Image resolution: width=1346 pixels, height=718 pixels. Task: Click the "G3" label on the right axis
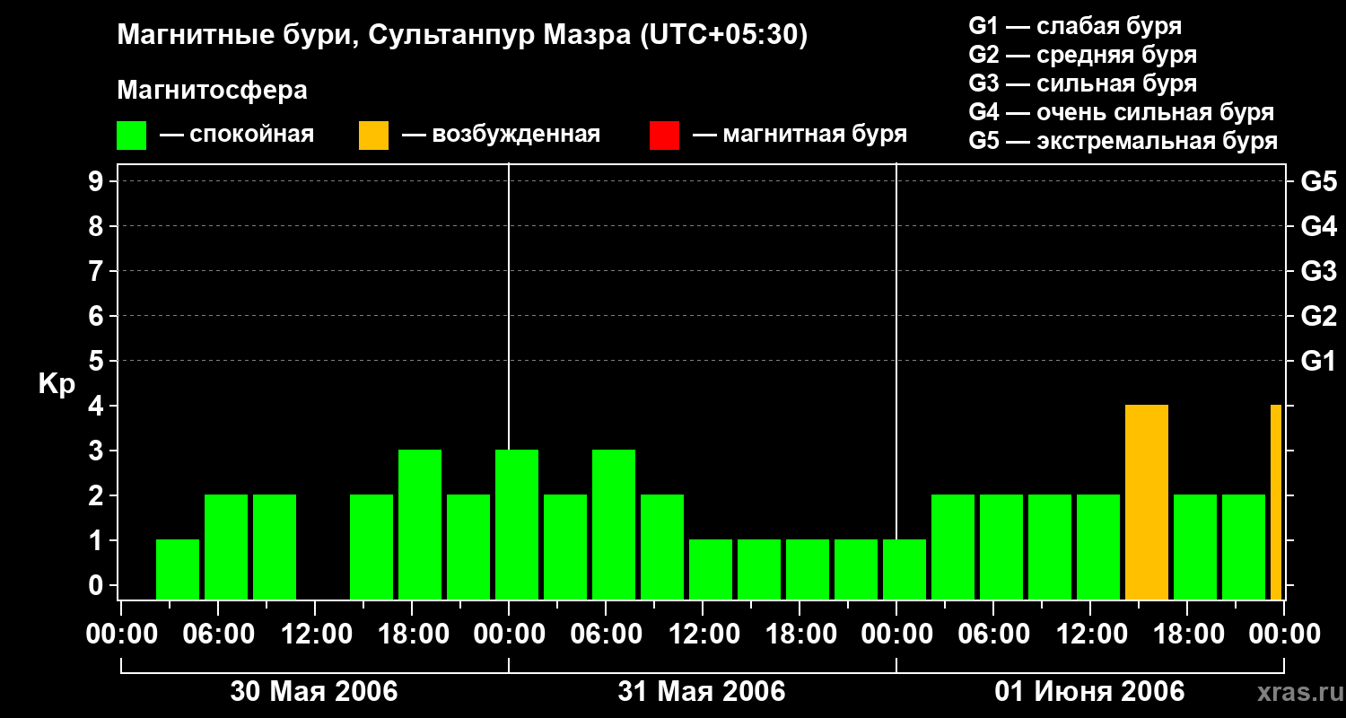click(x=1319, y=271)
